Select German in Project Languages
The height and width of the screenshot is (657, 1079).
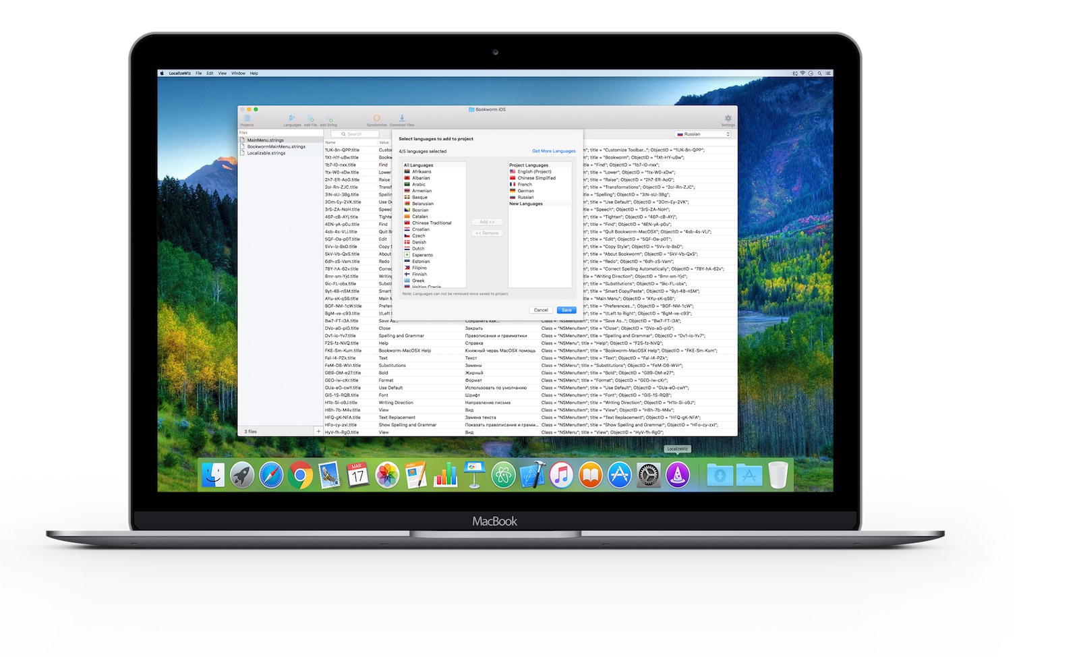[539, 191]
